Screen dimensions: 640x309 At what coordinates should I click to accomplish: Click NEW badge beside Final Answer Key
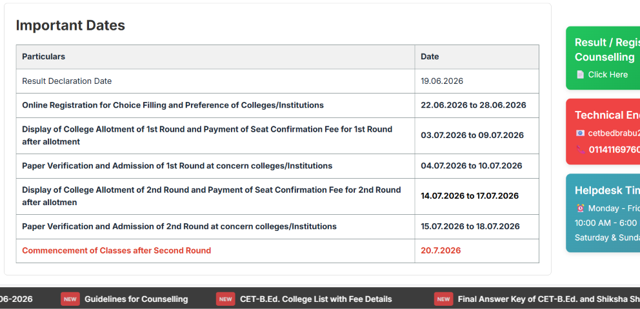[443, 299]
